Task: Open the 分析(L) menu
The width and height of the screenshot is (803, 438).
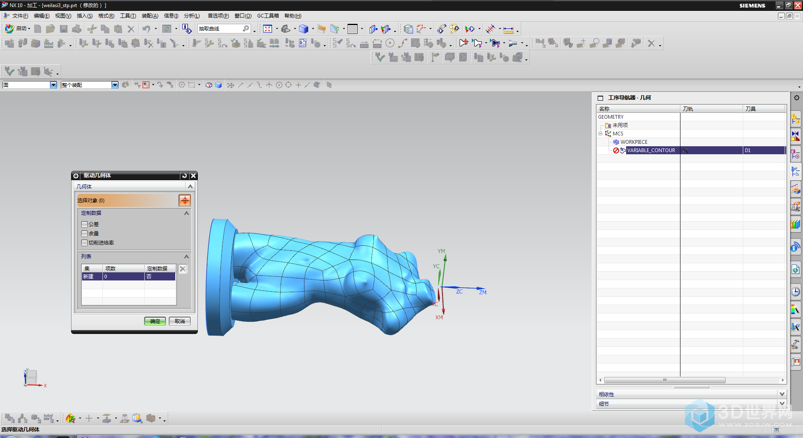Action: pyautogui.click(x=192, y=16)
